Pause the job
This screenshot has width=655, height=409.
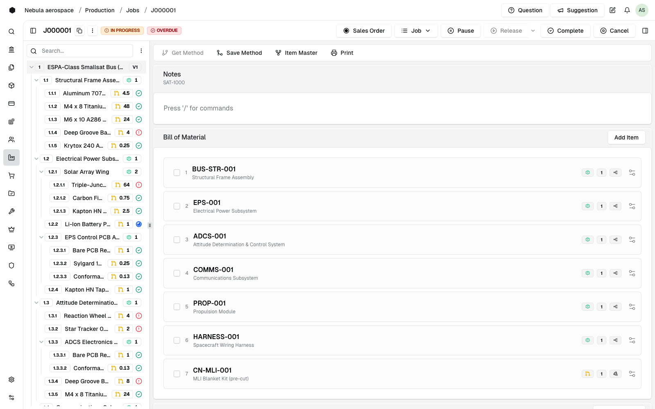(x=461, y=31)
